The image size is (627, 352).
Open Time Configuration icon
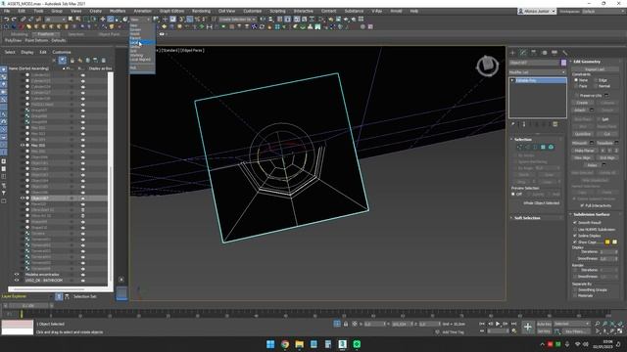click(514, 330)
